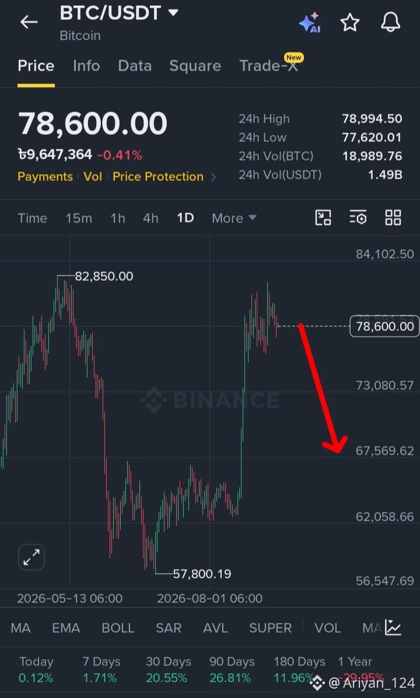
Task: Select the 15m timeframe
Action: coord(79,218)
